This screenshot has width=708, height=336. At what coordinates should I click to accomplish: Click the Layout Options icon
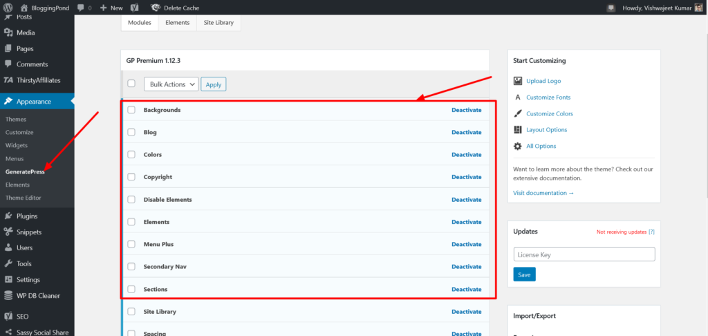click(517, 129)
